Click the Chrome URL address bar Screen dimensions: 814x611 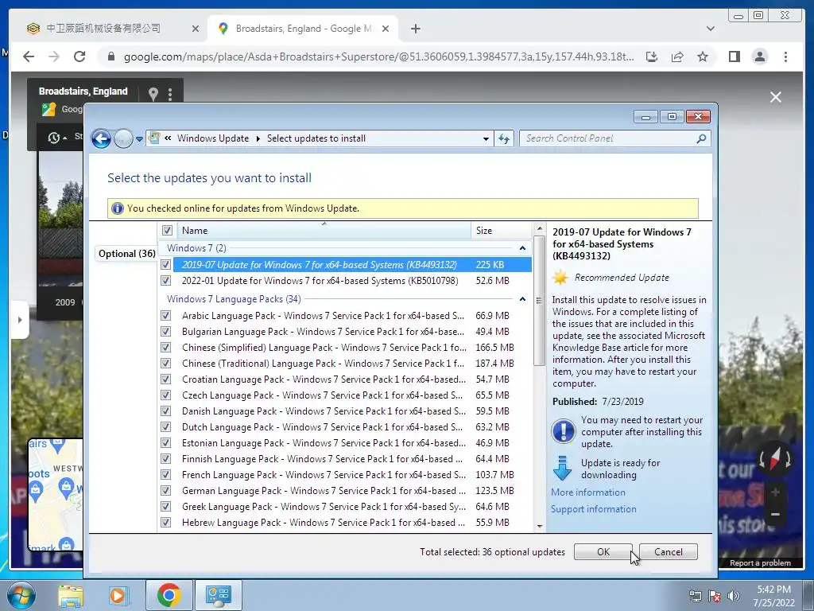[378, 56]
